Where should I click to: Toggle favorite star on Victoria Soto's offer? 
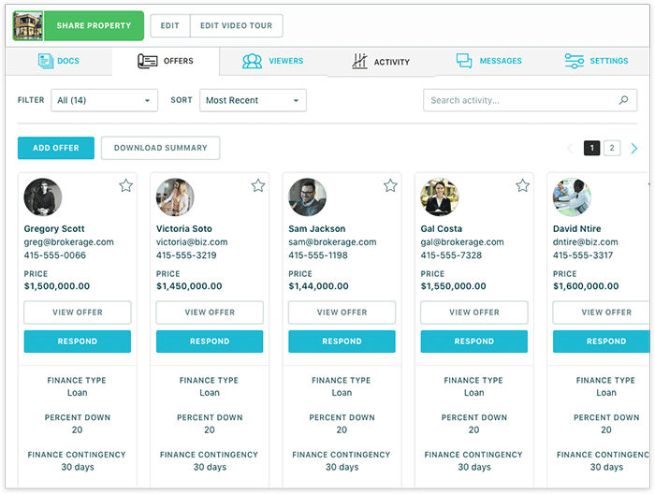coord(258,186)
